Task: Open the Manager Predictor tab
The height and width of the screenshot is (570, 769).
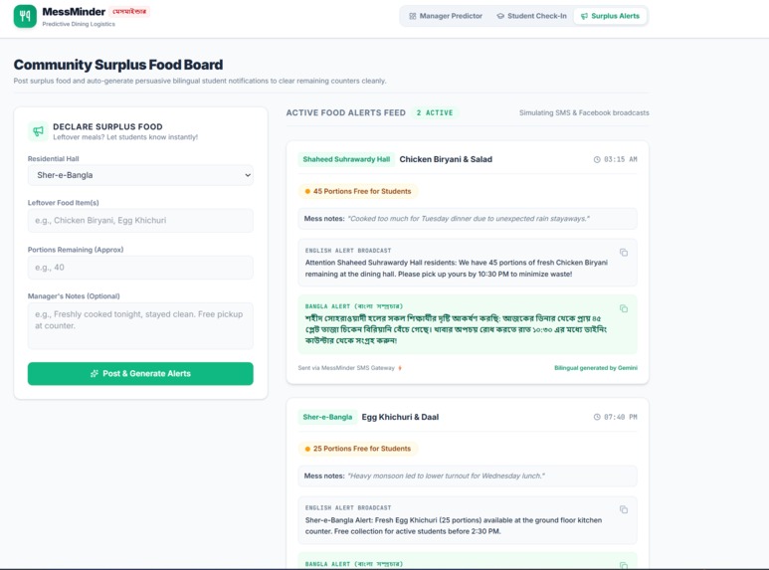Action: 446,16
